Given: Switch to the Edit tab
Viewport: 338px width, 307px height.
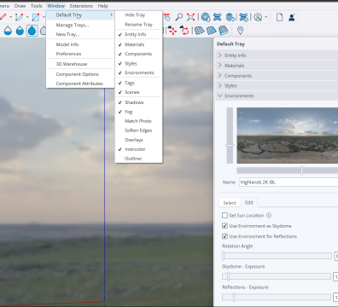Looking at the screenshot, I should pos(249,202).
